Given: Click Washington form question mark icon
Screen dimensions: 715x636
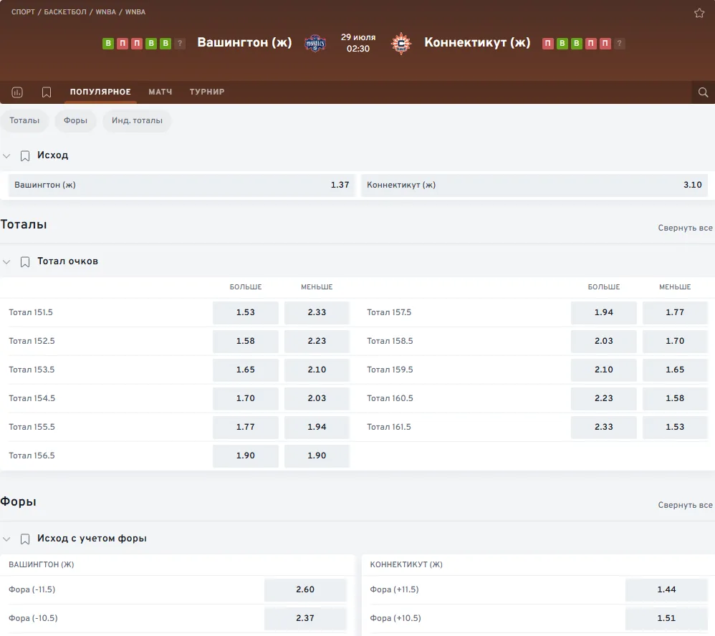Looking at the screenshot, I should click(x=180, y=43).
